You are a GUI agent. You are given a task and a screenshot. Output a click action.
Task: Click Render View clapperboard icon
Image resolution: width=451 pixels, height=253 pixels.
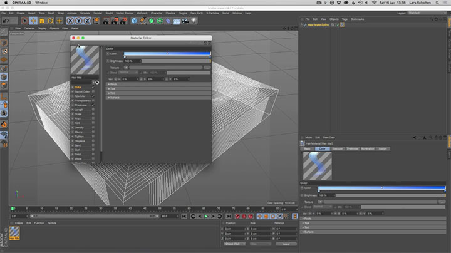point(106,21)
